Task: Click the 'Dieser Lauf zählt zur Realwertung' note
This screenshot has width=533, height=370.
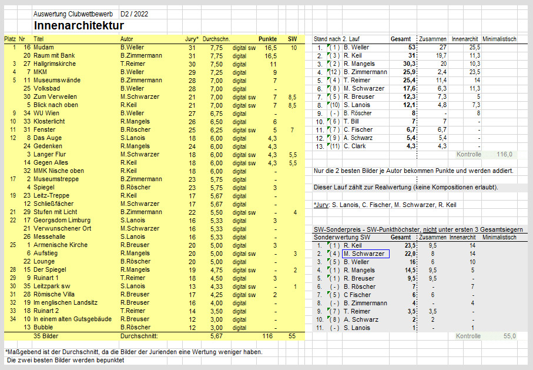Action: (x=406, y=187)
